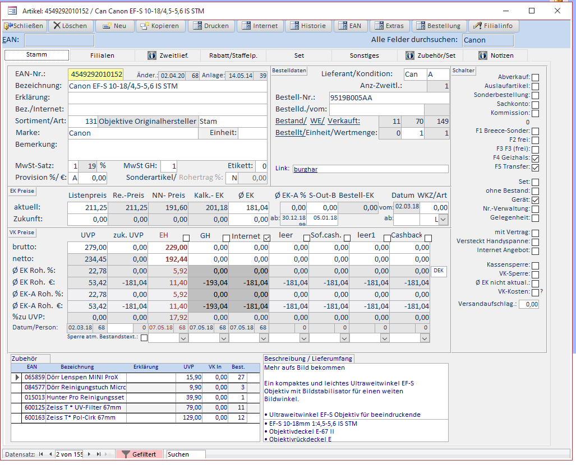Select the Zeiss T* UV-Filter 67mm row
Viewport: 576px width, 465px height.
tap(135, 407)
